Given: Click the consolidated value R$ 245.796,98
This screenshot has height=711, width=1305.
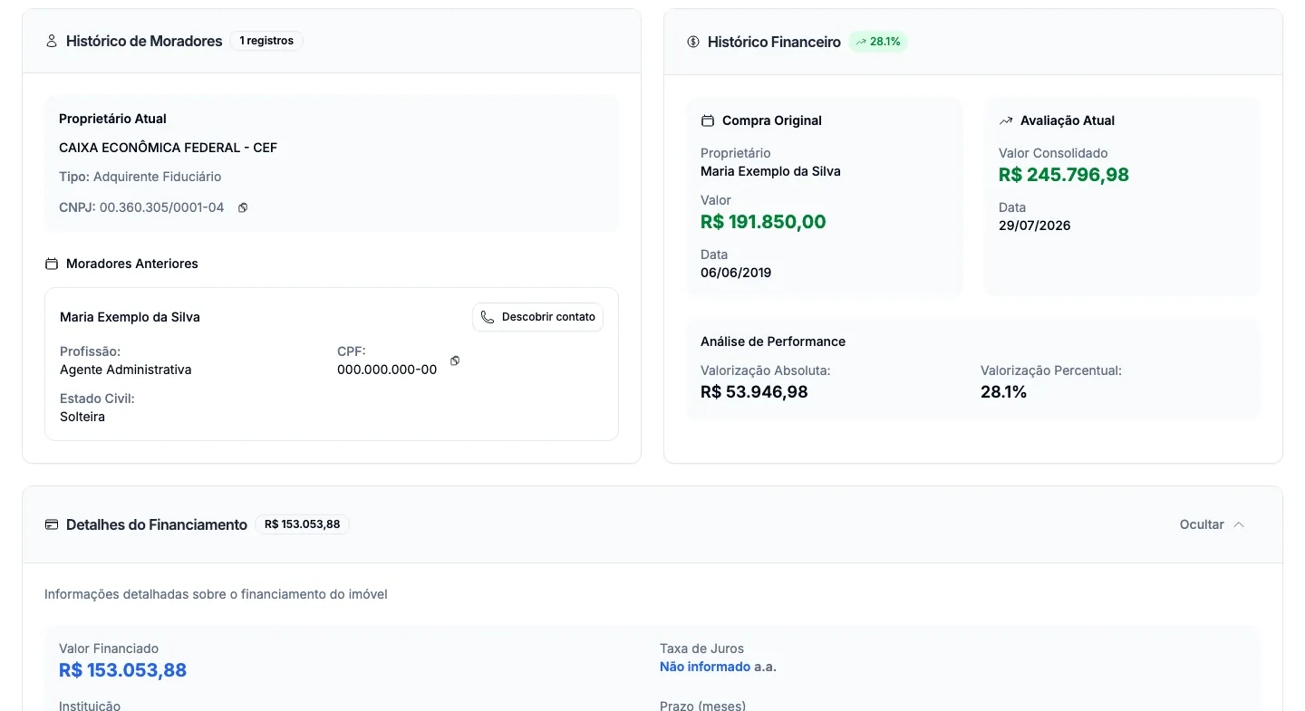Looking at the screenshot, I should [x=1064, y=175].
